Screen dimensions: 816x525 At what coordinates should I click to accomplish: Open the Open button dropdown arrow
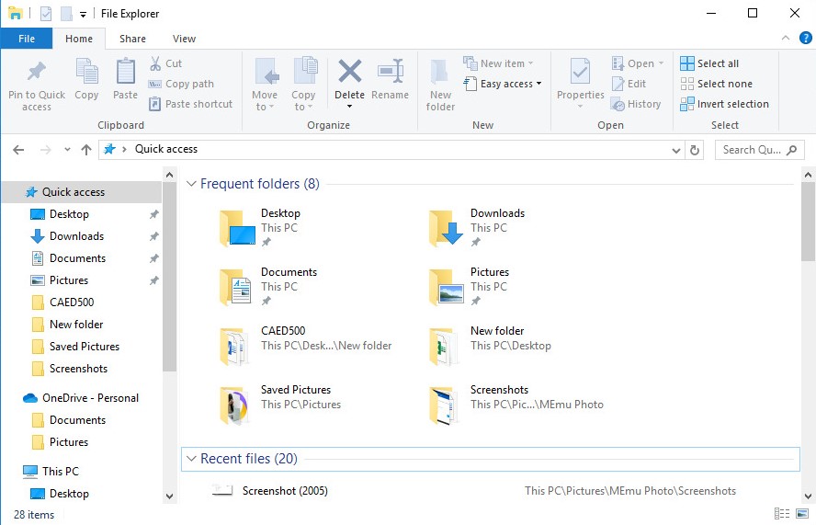661,63
